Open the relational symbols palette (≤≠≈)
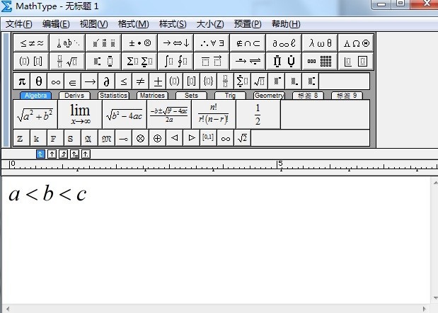This screenshot has width=438, height=313. [x=31, y=43]
